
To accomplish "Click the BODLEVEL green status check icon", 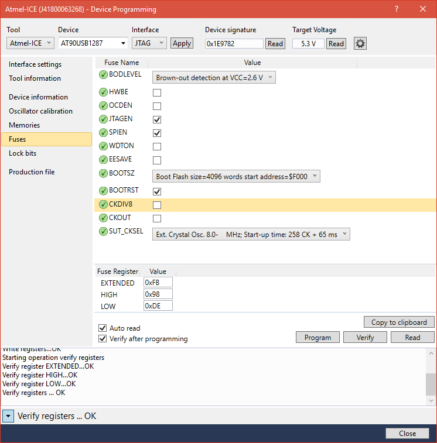I will (x=103, y=74).
